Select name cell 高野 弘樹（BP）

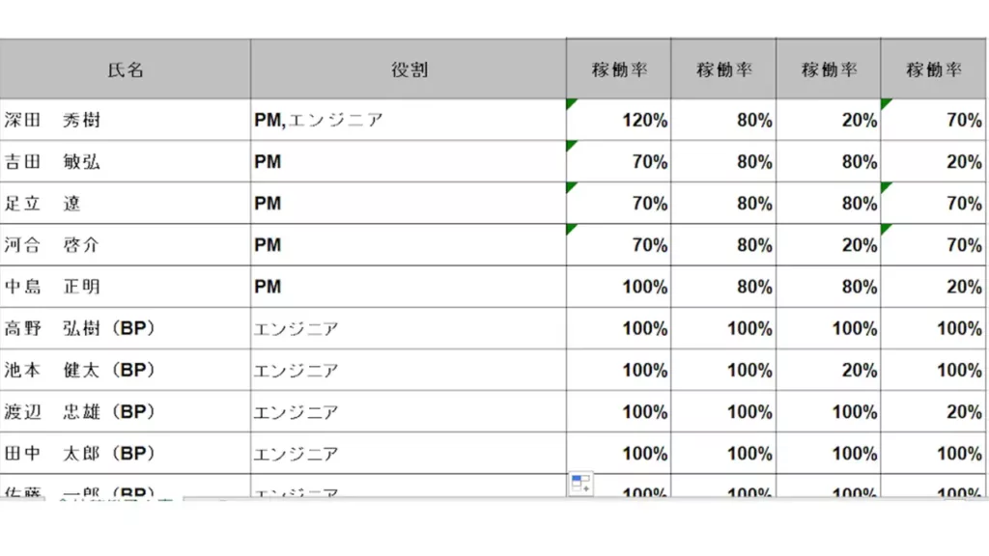point(126,328)
